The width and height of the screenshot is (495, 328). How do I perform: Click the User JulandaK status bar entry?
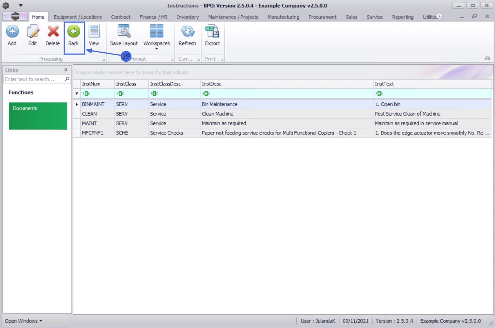318,321
